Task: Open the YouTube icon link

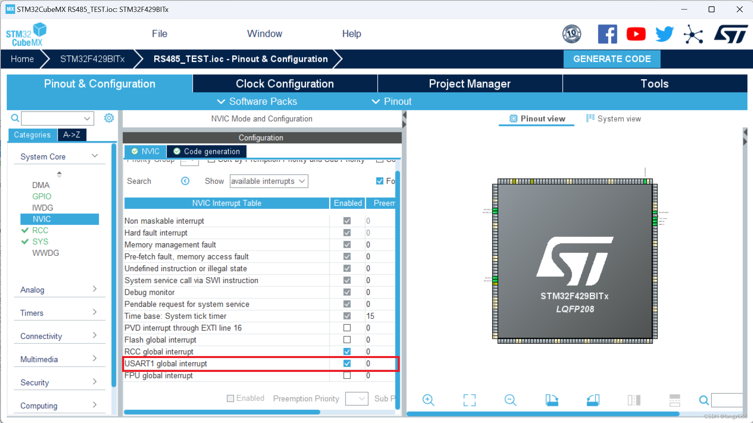Action: [636, 34]
